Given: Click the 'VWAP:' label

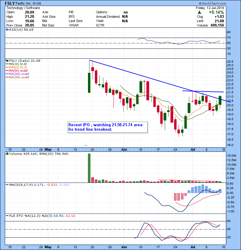Looking at the screenshot, I should click(x=74, y=25).
